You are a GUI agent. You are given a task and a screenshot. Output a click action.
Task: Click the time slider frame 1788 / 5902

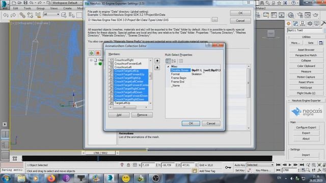click(100, 153)
